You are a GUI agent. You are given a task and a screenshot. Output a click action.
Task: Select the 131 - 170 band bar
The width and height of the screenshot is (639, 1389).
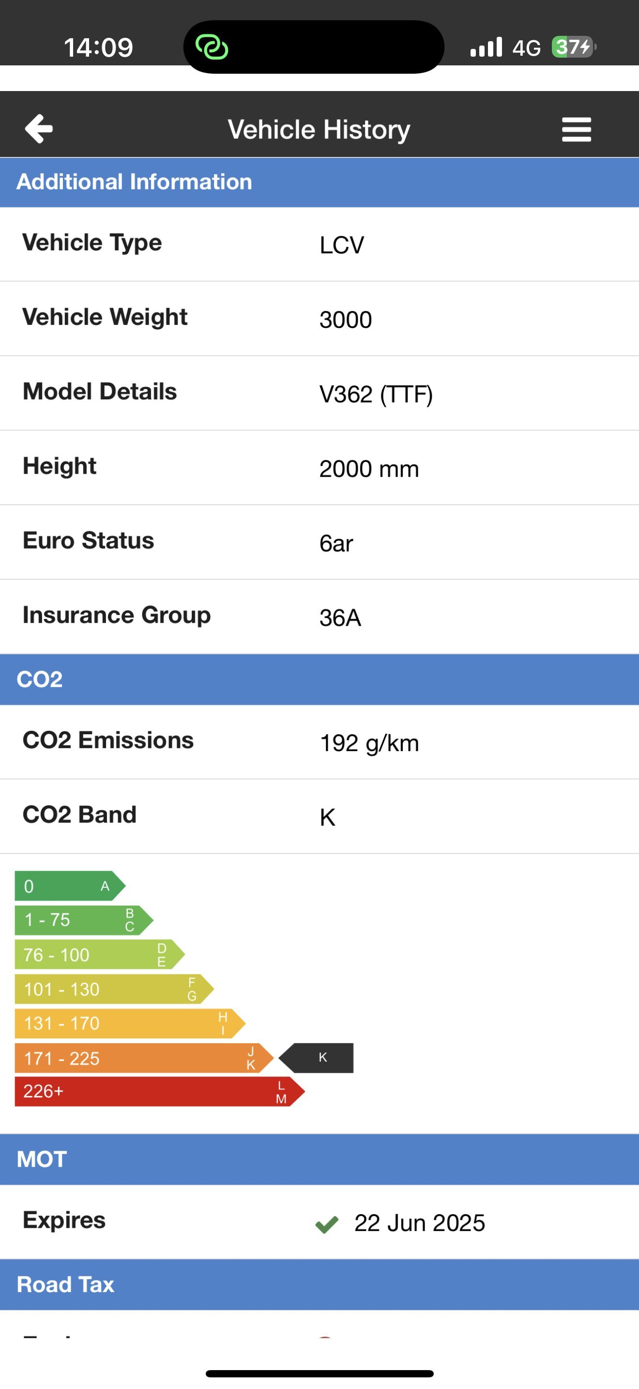130,1023
